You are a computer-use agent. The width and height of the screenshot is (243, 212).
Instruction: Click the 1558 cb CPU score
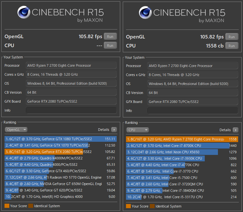[215, 46]
